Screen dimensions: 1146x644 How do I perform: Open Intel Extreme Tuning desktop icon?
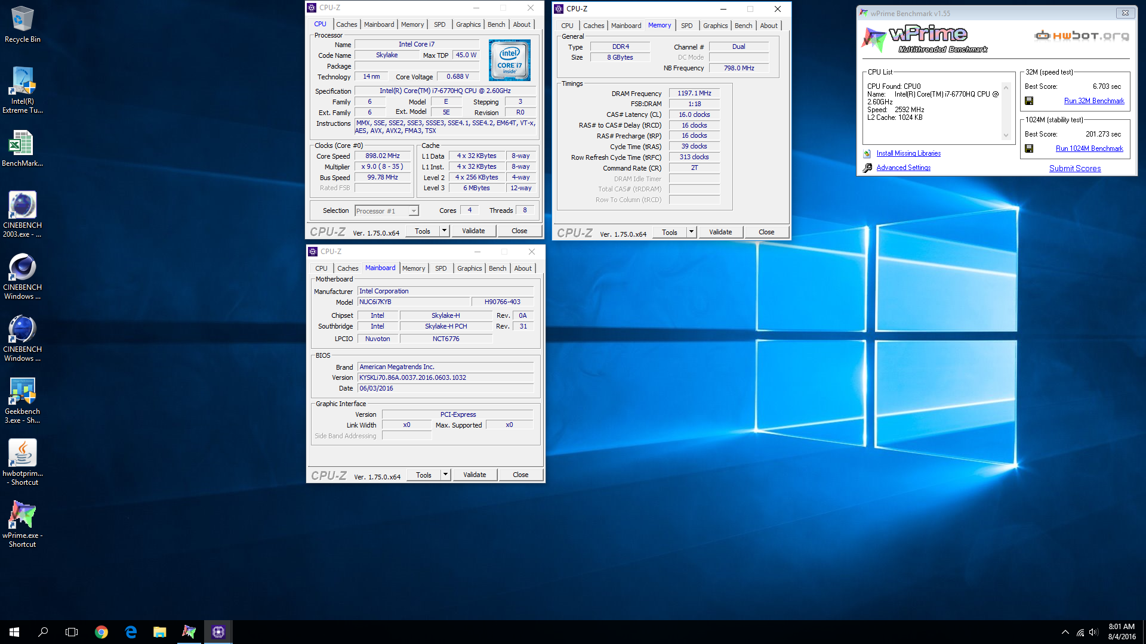pyautogui.click(x=22, y=90)
